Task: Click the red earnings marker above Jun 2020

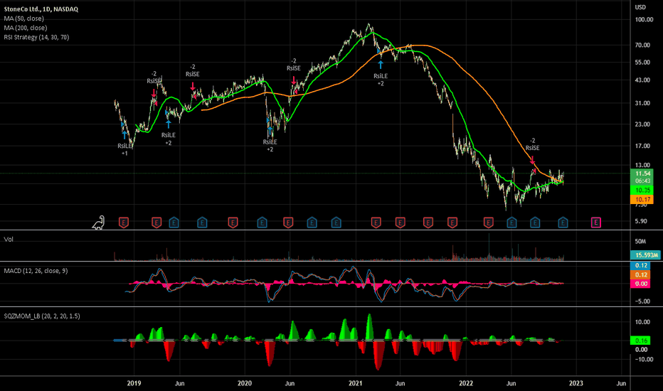Action: (288, 223)
